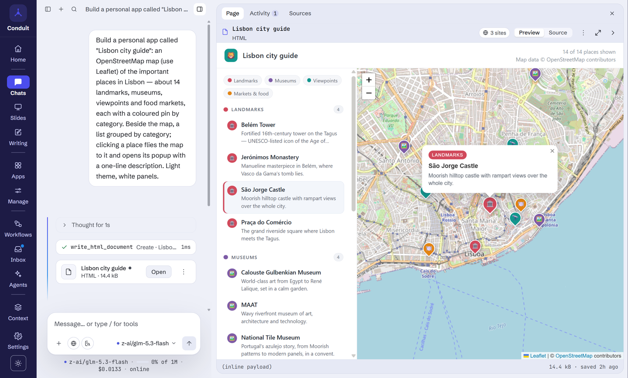Expand the preview panel to full screen
The image size is (628, 378).
598,33
